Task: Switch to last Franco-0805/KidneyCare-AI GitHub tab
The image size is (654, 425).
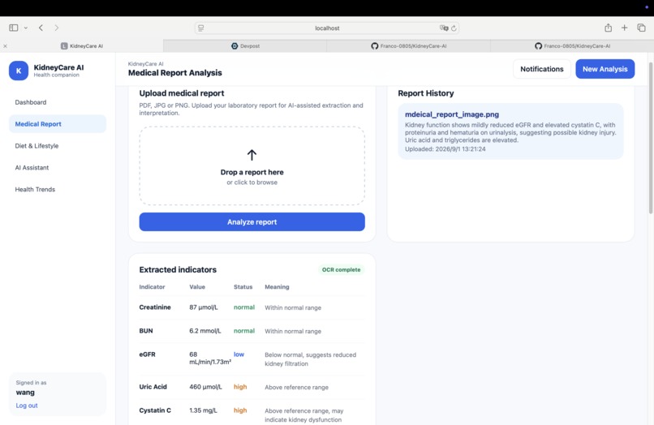Action: pos(572,46)
